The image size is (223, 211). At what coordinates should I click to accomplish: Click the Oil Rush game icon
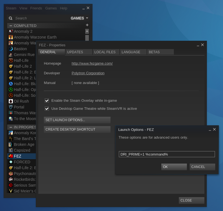click(11, 101)
